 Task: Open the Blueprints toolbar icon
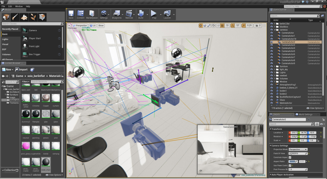click(117, 14)
